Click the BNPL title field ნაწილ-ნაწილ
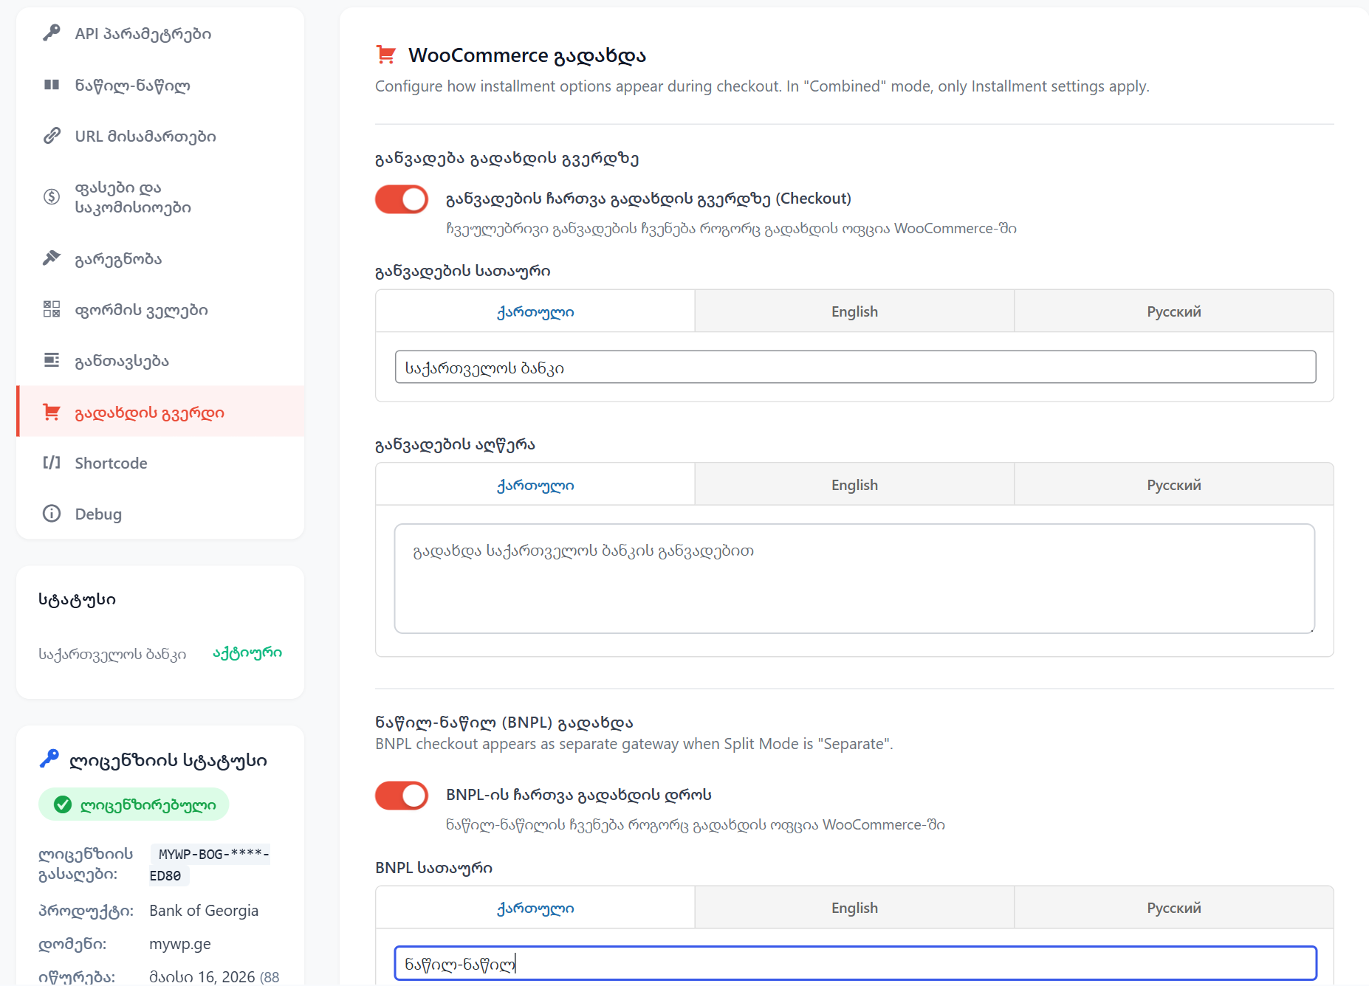Screen dimensions: 1369x986 [x=855, y=964]
